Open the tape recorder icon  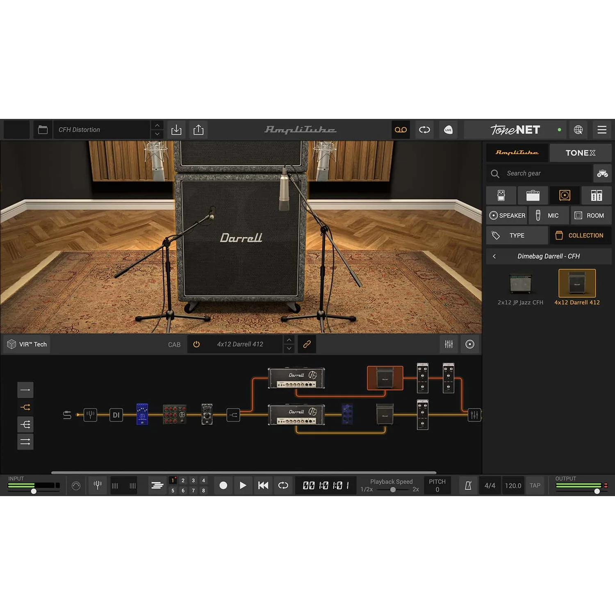401,130
